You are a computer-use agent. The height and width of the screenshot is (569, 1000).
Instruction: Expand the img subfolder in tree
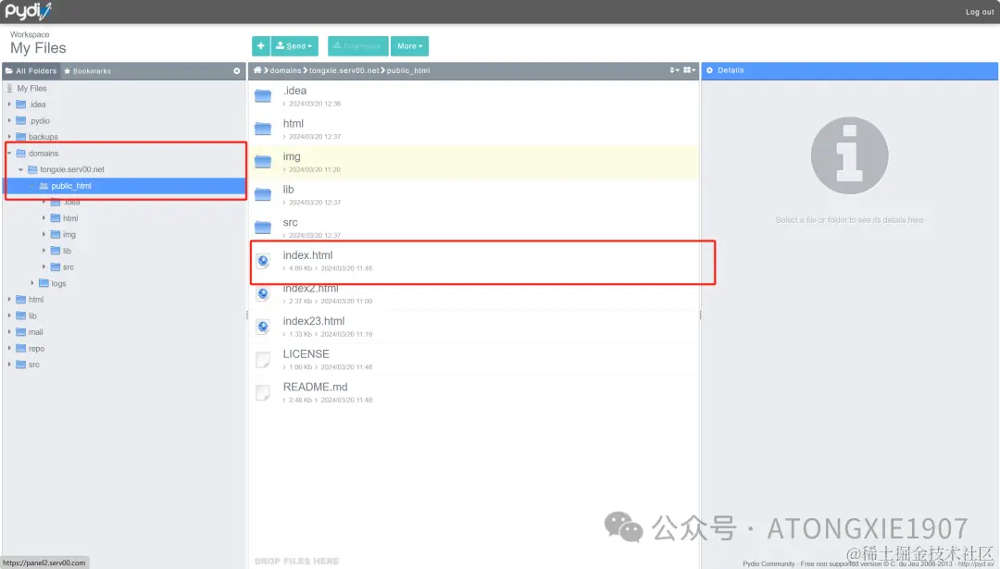click(44, 234)
